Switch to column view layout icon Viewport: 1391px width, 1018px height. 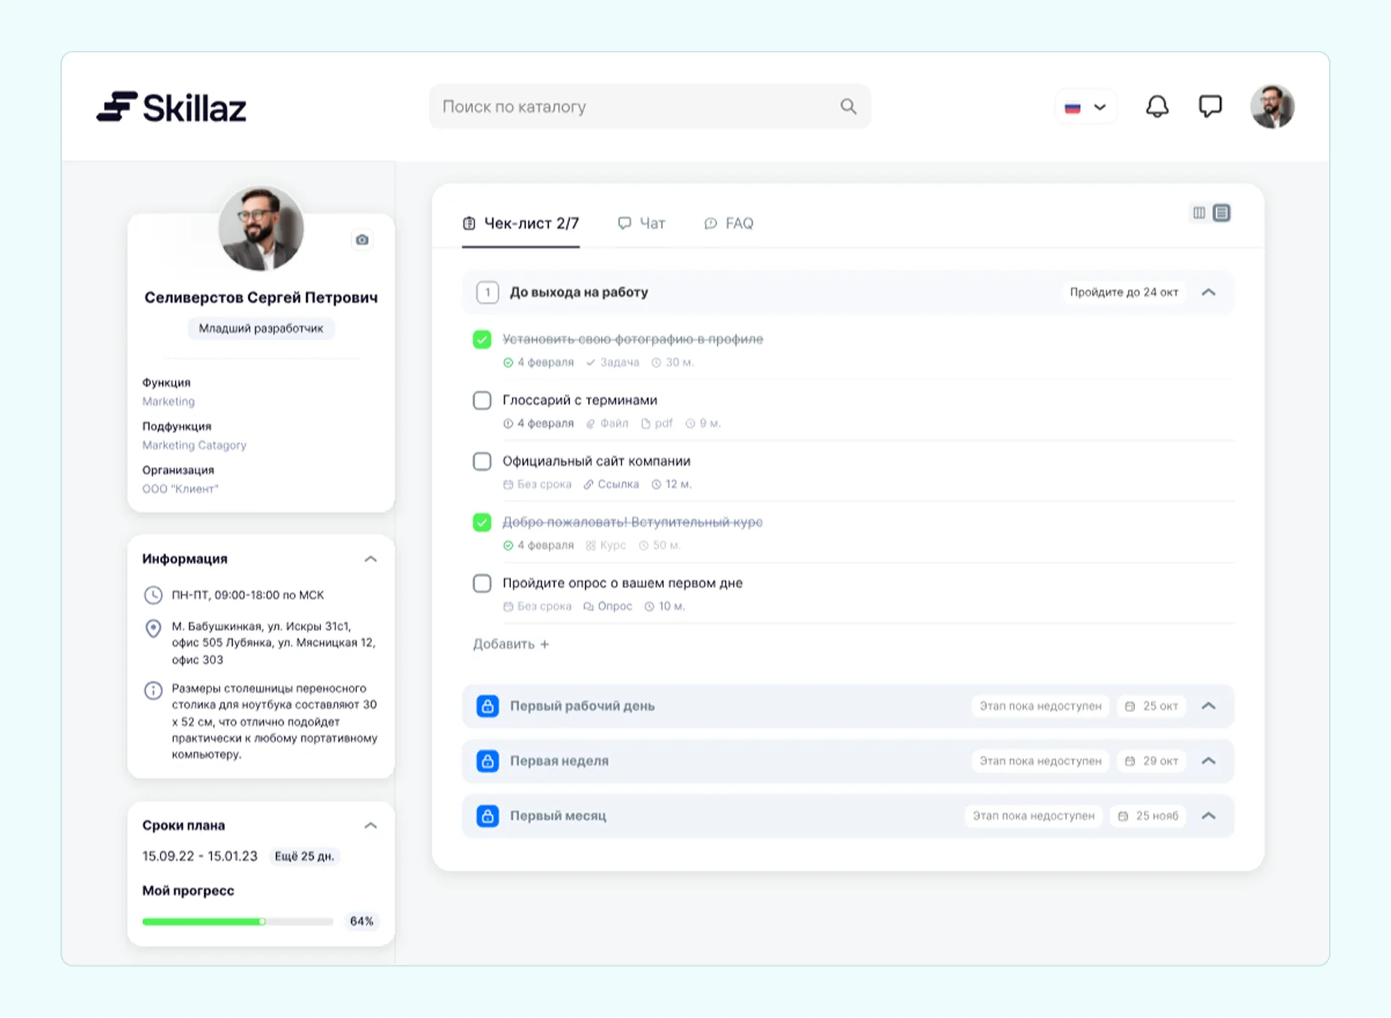pos(1199,212)
